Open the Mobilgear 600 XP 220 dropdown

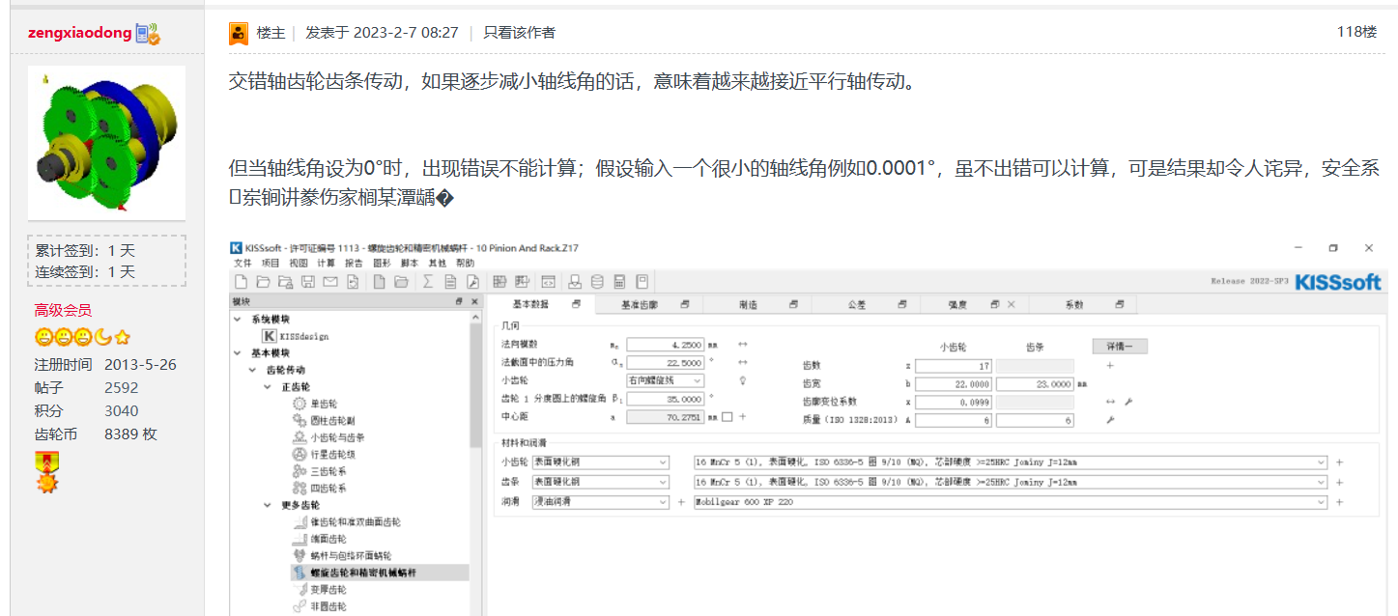(x=1011, y=502)
